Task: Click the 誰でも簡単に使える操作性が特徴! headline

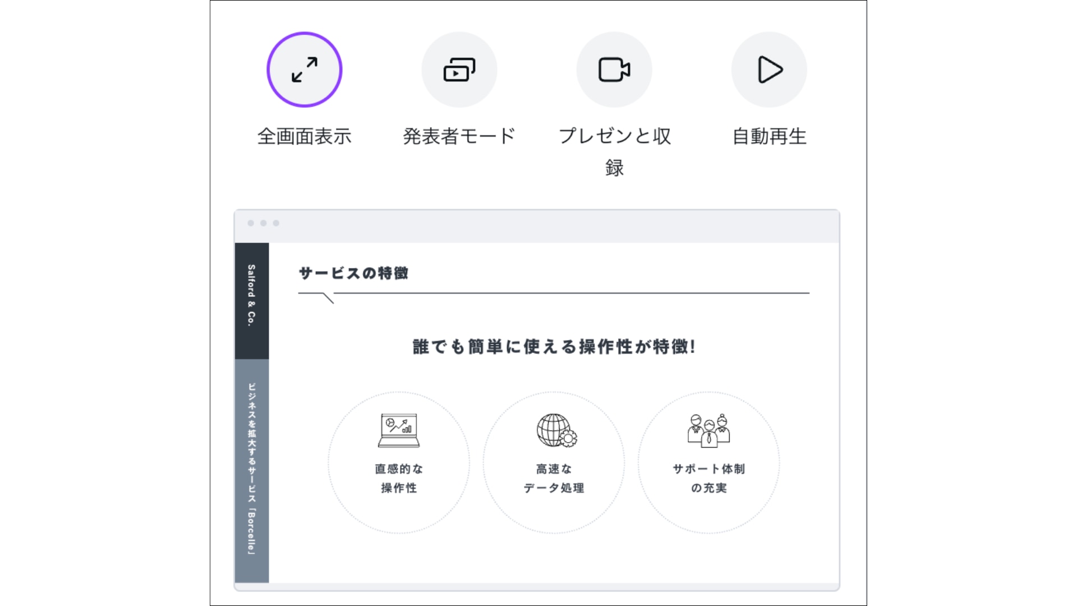Action: point(554,347)
